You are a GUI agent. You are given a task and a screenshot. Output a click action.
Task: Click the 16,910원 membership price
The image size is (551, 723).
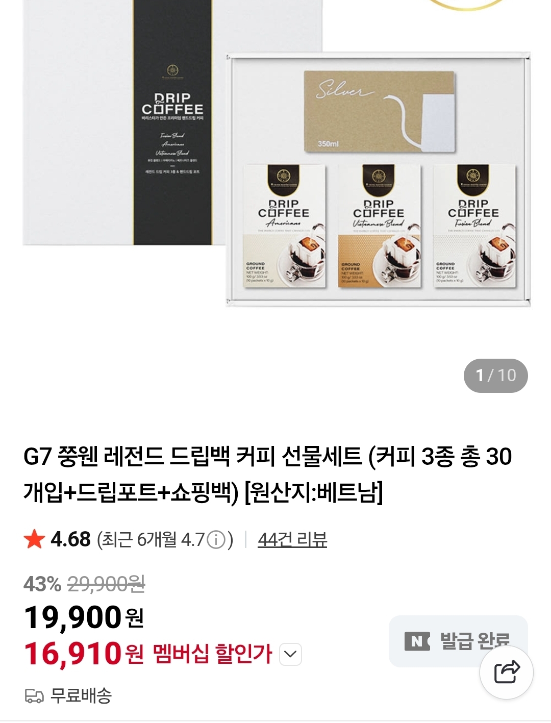84,654
